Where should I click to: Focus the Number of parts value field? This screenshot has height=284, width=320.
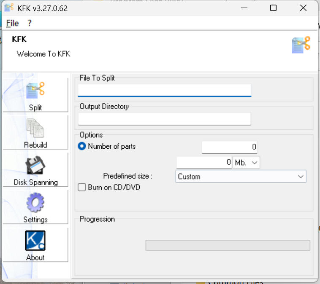229,147
